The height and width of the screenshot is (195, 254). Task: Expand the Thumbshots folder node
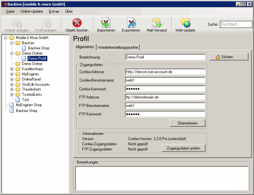12,89
